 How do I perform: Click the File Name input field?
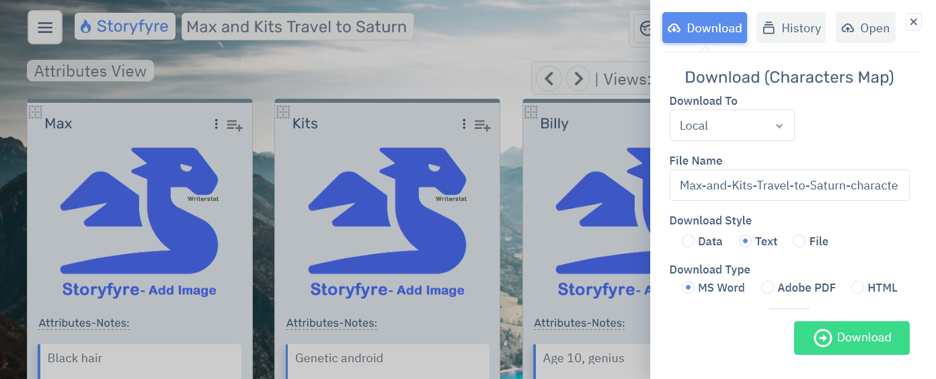(x=789, y=185)
